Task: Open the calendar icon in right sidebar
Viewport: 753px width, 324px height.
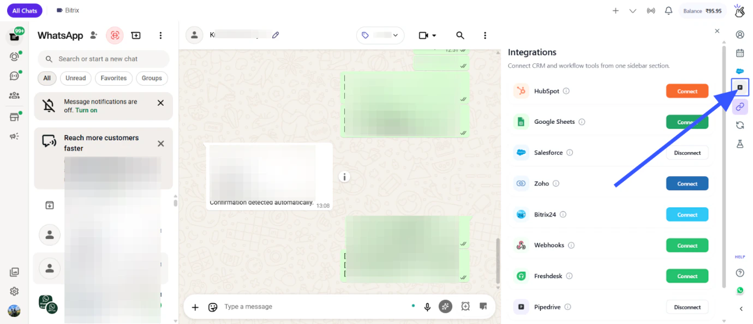Action: point(740,53)
